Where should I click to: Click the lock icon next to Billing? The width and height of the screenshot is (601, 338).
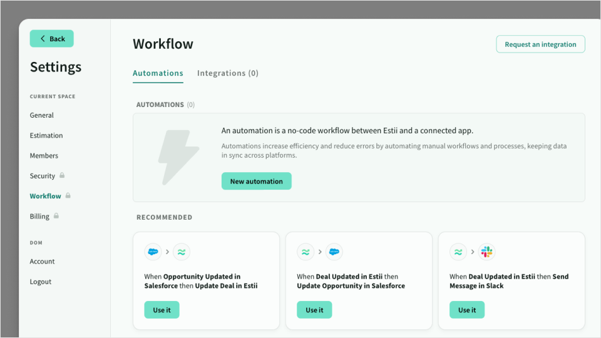(x=56, y=216)
